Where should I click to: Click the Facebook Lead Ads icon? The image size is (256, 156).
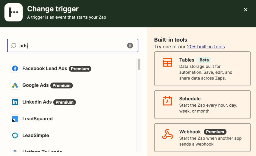pyautogui.click(x=15, y=69)
